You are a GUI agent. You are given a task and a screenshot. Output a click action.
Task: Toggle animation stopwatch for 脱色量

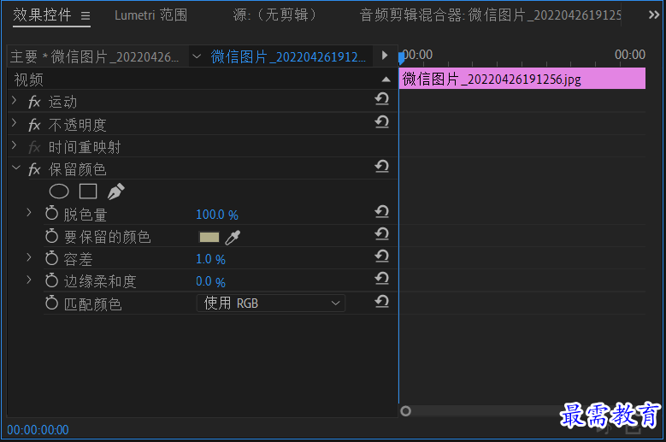pyautogui.click(x=52, y=213)
